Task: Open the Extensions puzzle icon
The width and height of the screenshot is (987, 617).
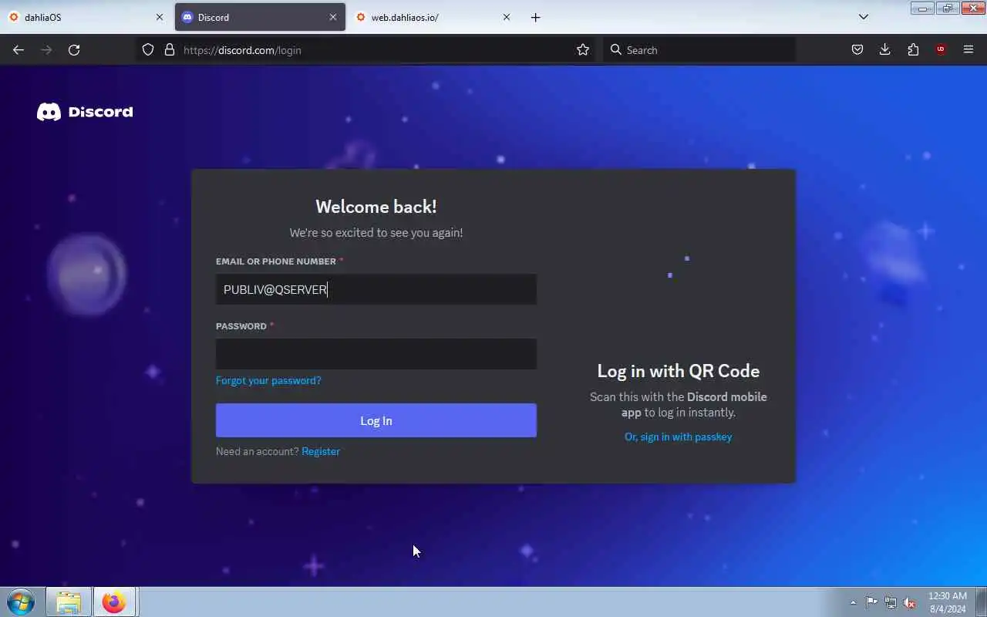Action: pyautogui.click(x=913, y=49)
